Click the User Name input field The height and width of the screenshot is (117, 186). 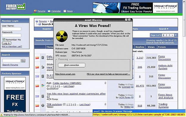12,29
